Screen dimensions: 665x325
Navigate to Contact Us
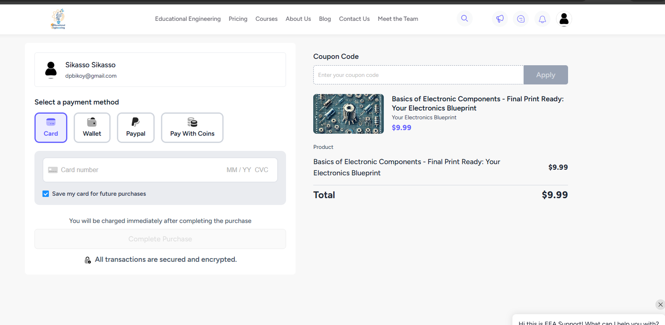(x=354, y=19)
